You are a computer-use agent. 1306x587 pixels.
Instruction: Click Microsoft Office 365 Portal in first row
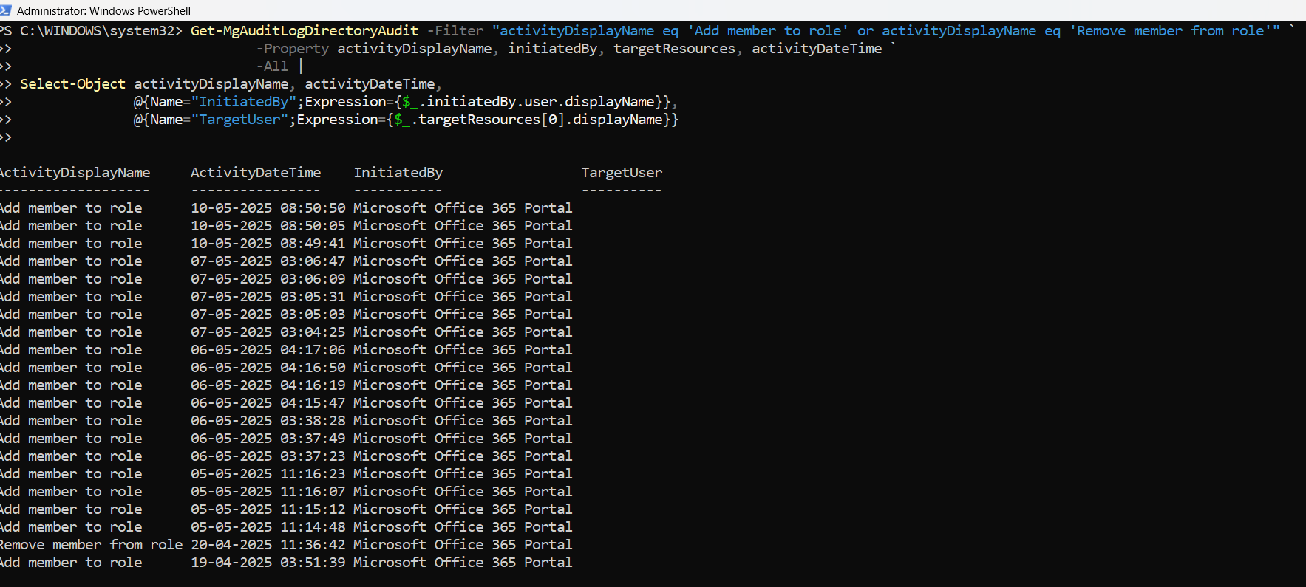[463, 208]
